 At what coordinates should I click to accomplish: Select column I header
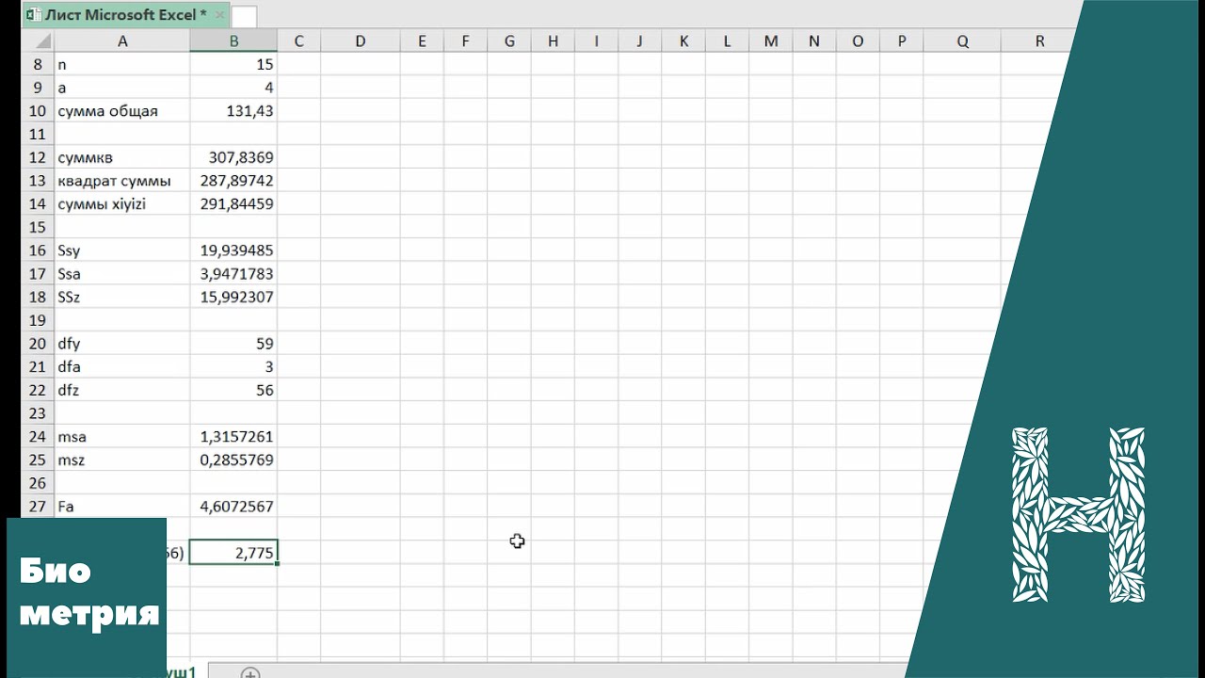(596, 41)
